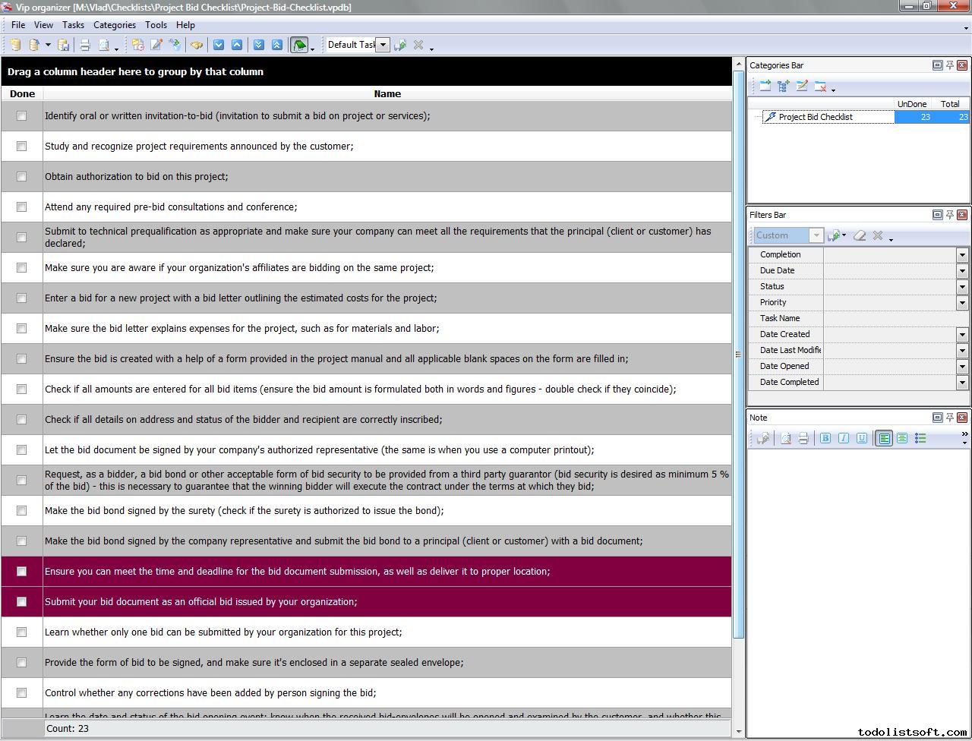Click the Print icon in main toolbar
This screenshot has width=972, height=741.
(85, 45)
